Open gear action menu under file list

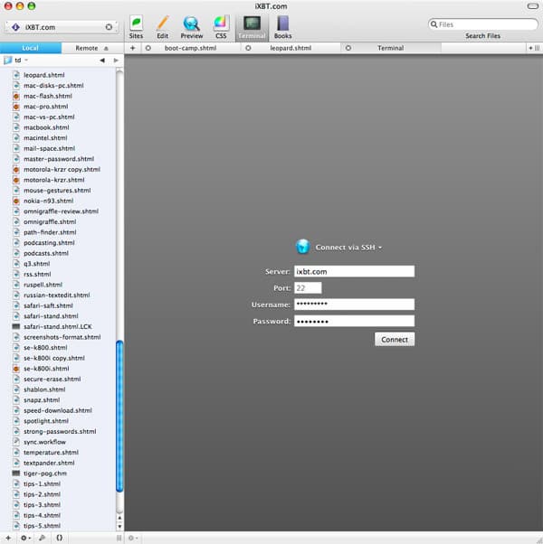(25, 538)
